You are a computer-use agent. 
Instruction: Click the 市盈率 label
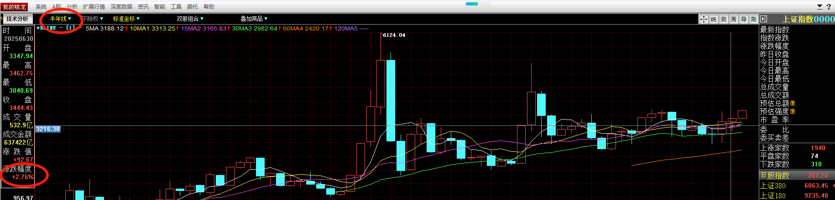click(774, 120)
